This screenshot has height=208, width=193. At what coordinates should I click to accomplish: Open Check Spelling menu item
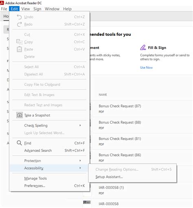click(49, 126)
